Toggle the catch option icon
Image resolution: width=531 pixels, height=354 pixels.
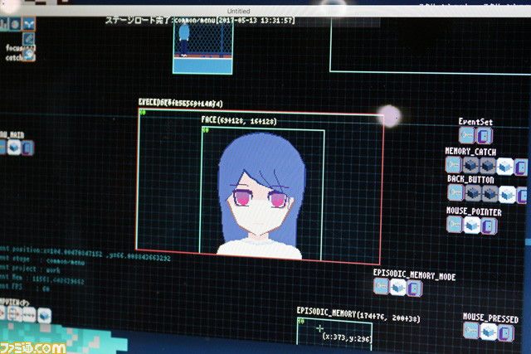[x=29, y=55]
